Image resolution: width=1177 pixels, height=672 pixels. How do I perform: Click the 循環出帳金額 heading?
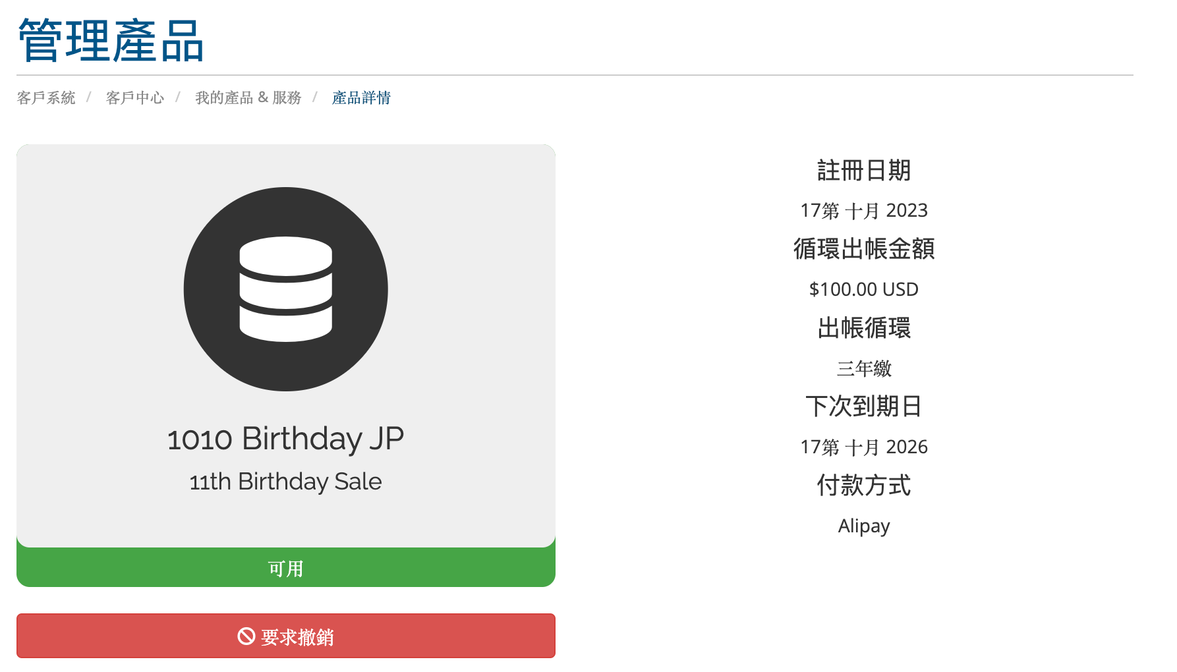pyautogui.click(x=864, y=249)
